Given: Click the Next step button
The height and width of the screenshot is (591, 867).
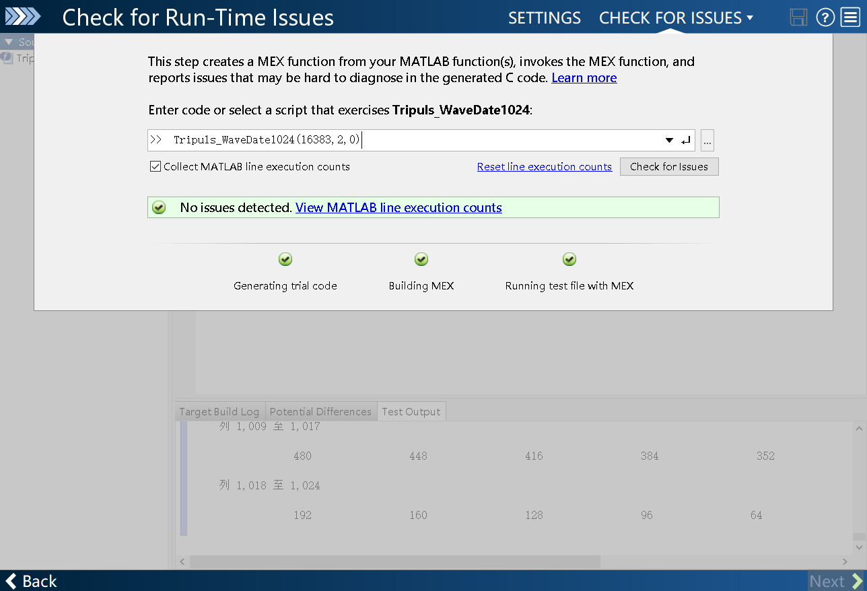Looking at the screenshot, I should point(836,581).
